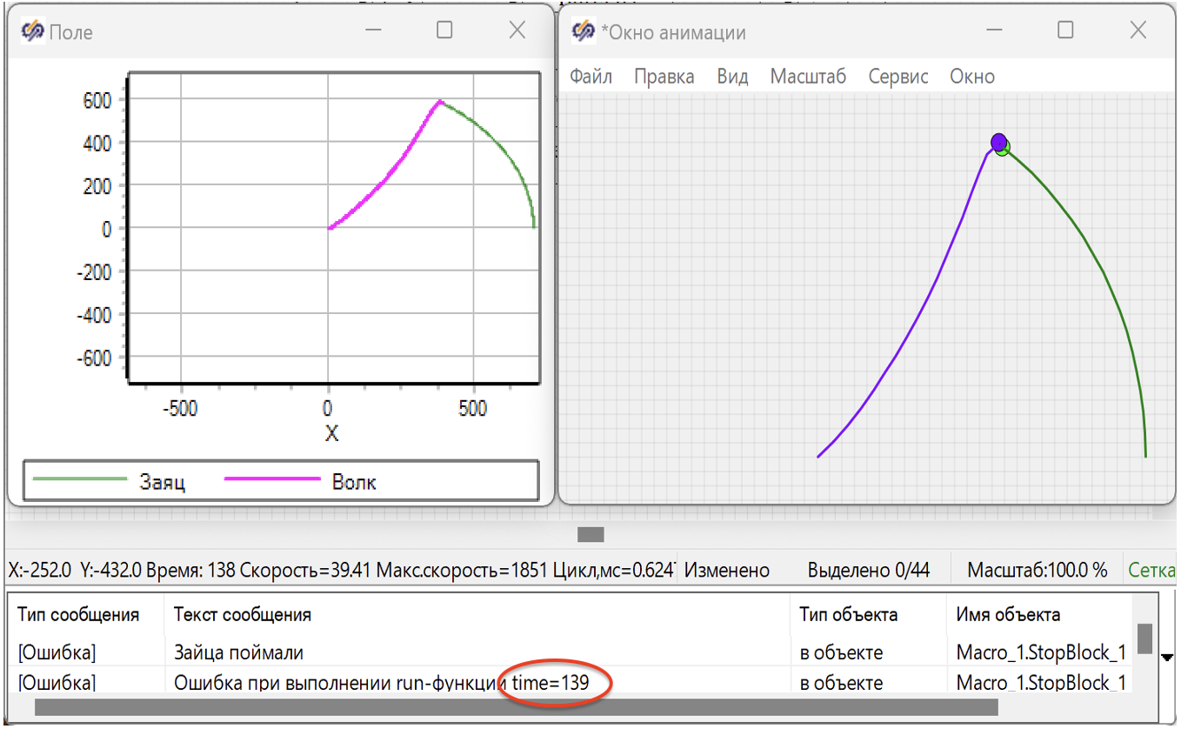Viewport: 1181px width, 729px height.
Task: Close the Окно анимации window
Action: (x=1138, y=30)
